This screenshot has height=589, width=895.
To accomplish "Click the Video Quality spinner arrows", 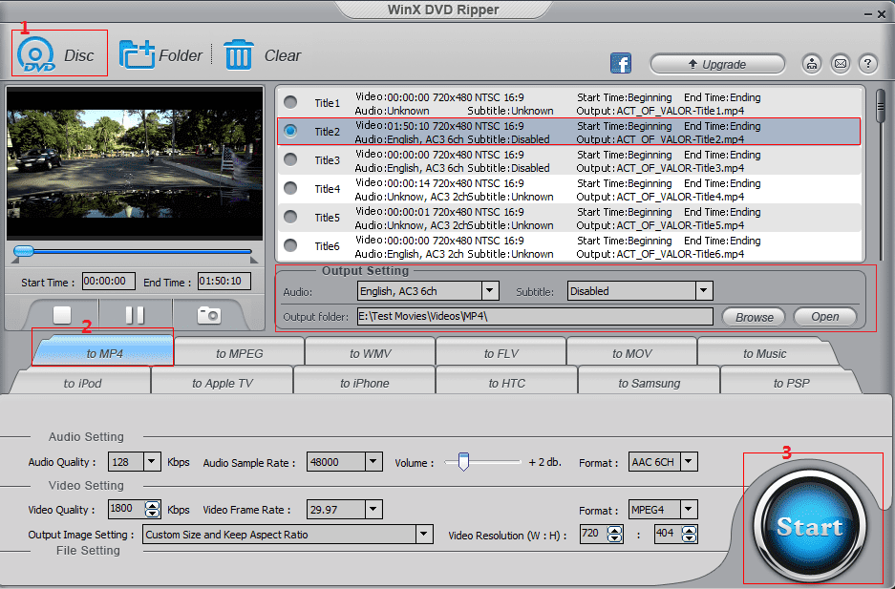I will (152, 509).
